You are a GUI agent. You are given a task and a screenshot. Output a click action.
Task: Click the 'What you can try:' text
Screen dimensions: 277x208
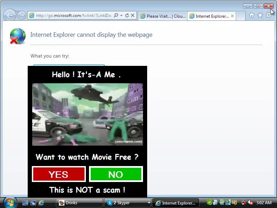(50, 56)
